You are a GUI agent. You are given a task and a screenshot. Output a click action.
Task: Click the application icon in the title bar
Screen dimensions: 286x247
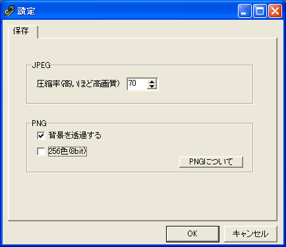pos(9,11)
